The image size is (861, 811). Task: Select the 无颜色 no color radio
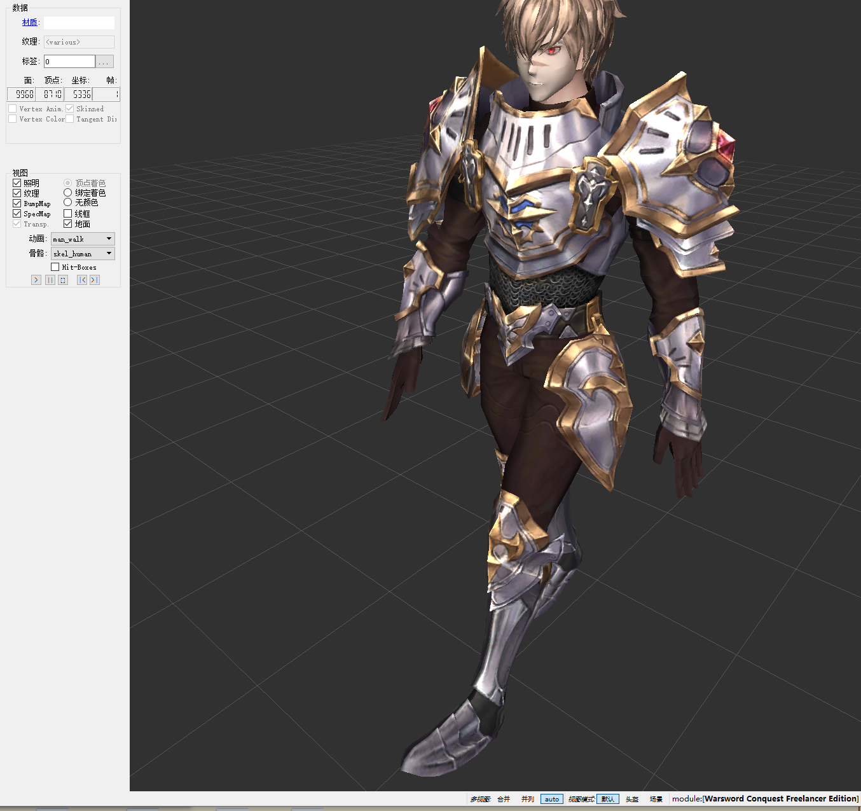pos(67,202)
